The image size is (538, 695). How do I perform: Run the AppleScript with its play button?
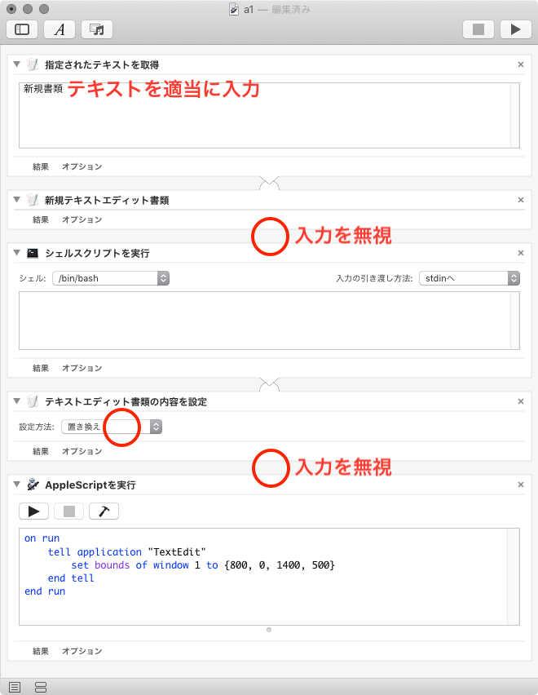point(33,511)
